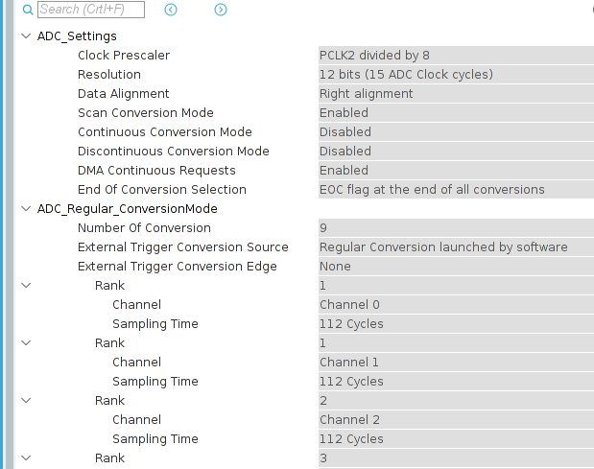The image size is (594, 469).
Task: Toggle Scan Conversion Mode Enabled value
Action: coord(456,113)
